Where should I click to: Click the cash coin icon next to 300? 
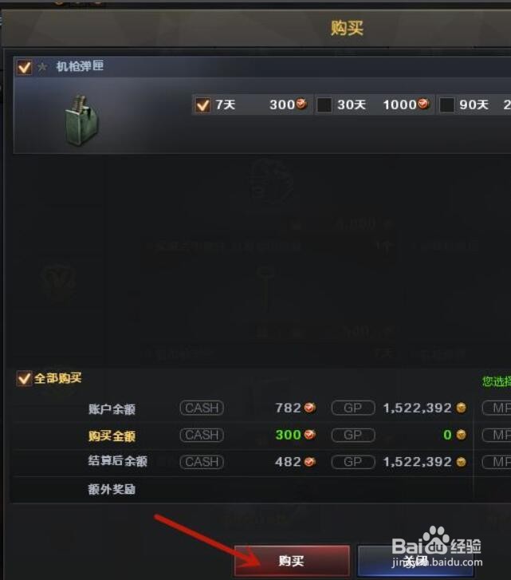[301, 104]
